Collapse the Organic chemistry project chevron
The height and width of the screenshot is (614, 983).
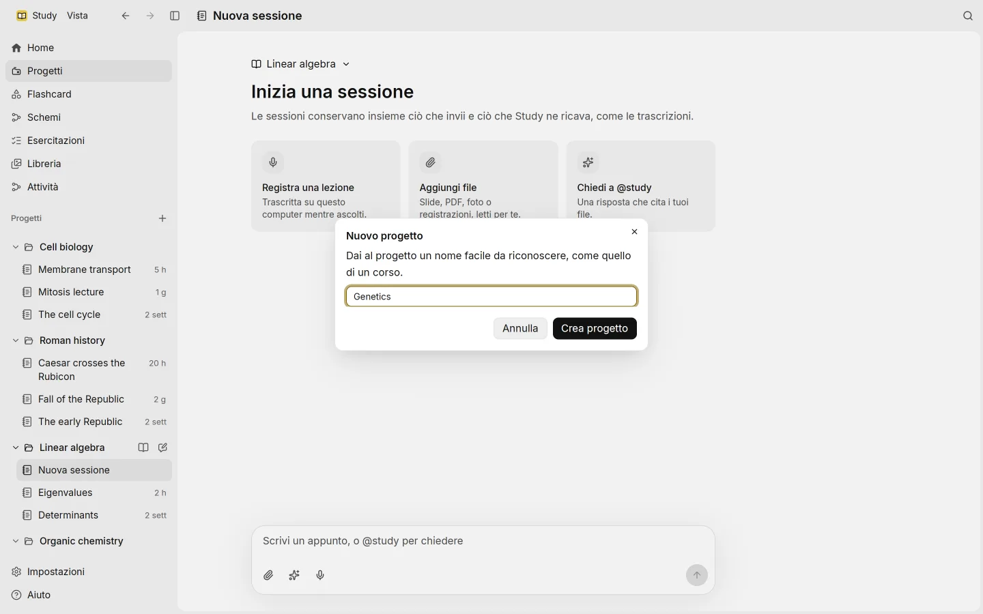click(16, 541)
